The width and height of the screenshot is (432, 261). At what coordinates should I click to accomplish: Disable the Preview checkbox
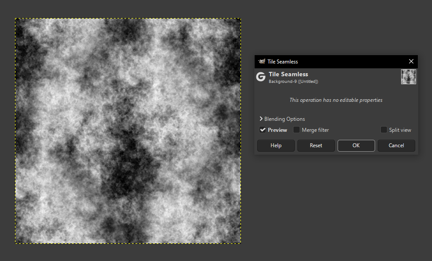click(262, 130)
